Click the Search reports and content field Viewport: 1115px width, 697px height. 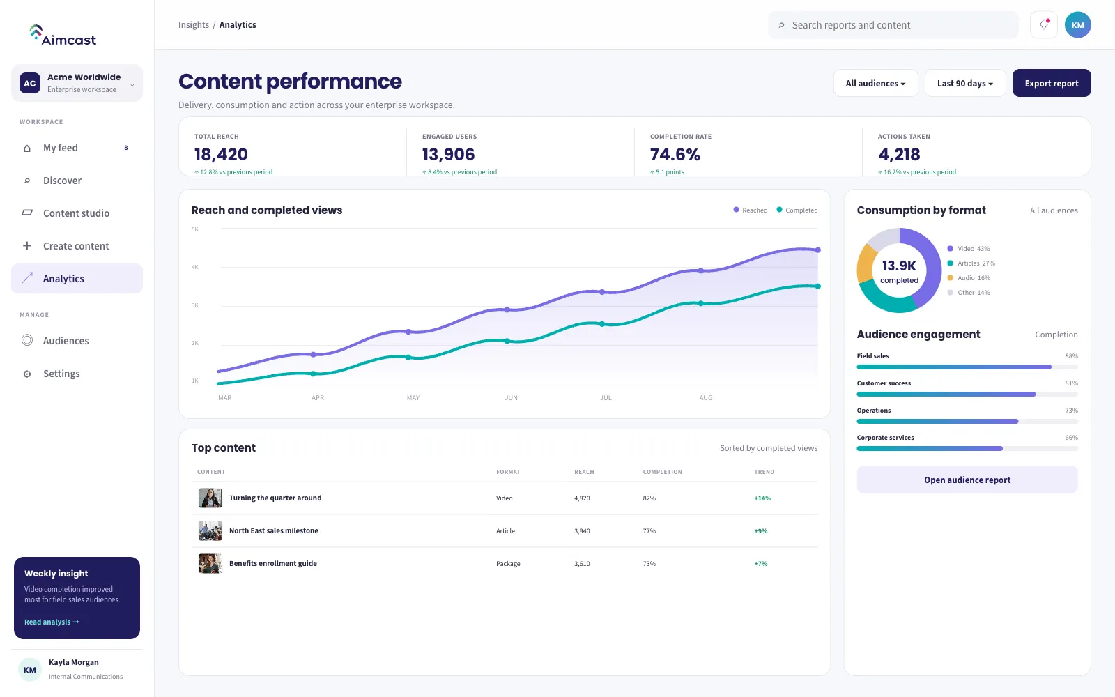[x=893, y=25]
